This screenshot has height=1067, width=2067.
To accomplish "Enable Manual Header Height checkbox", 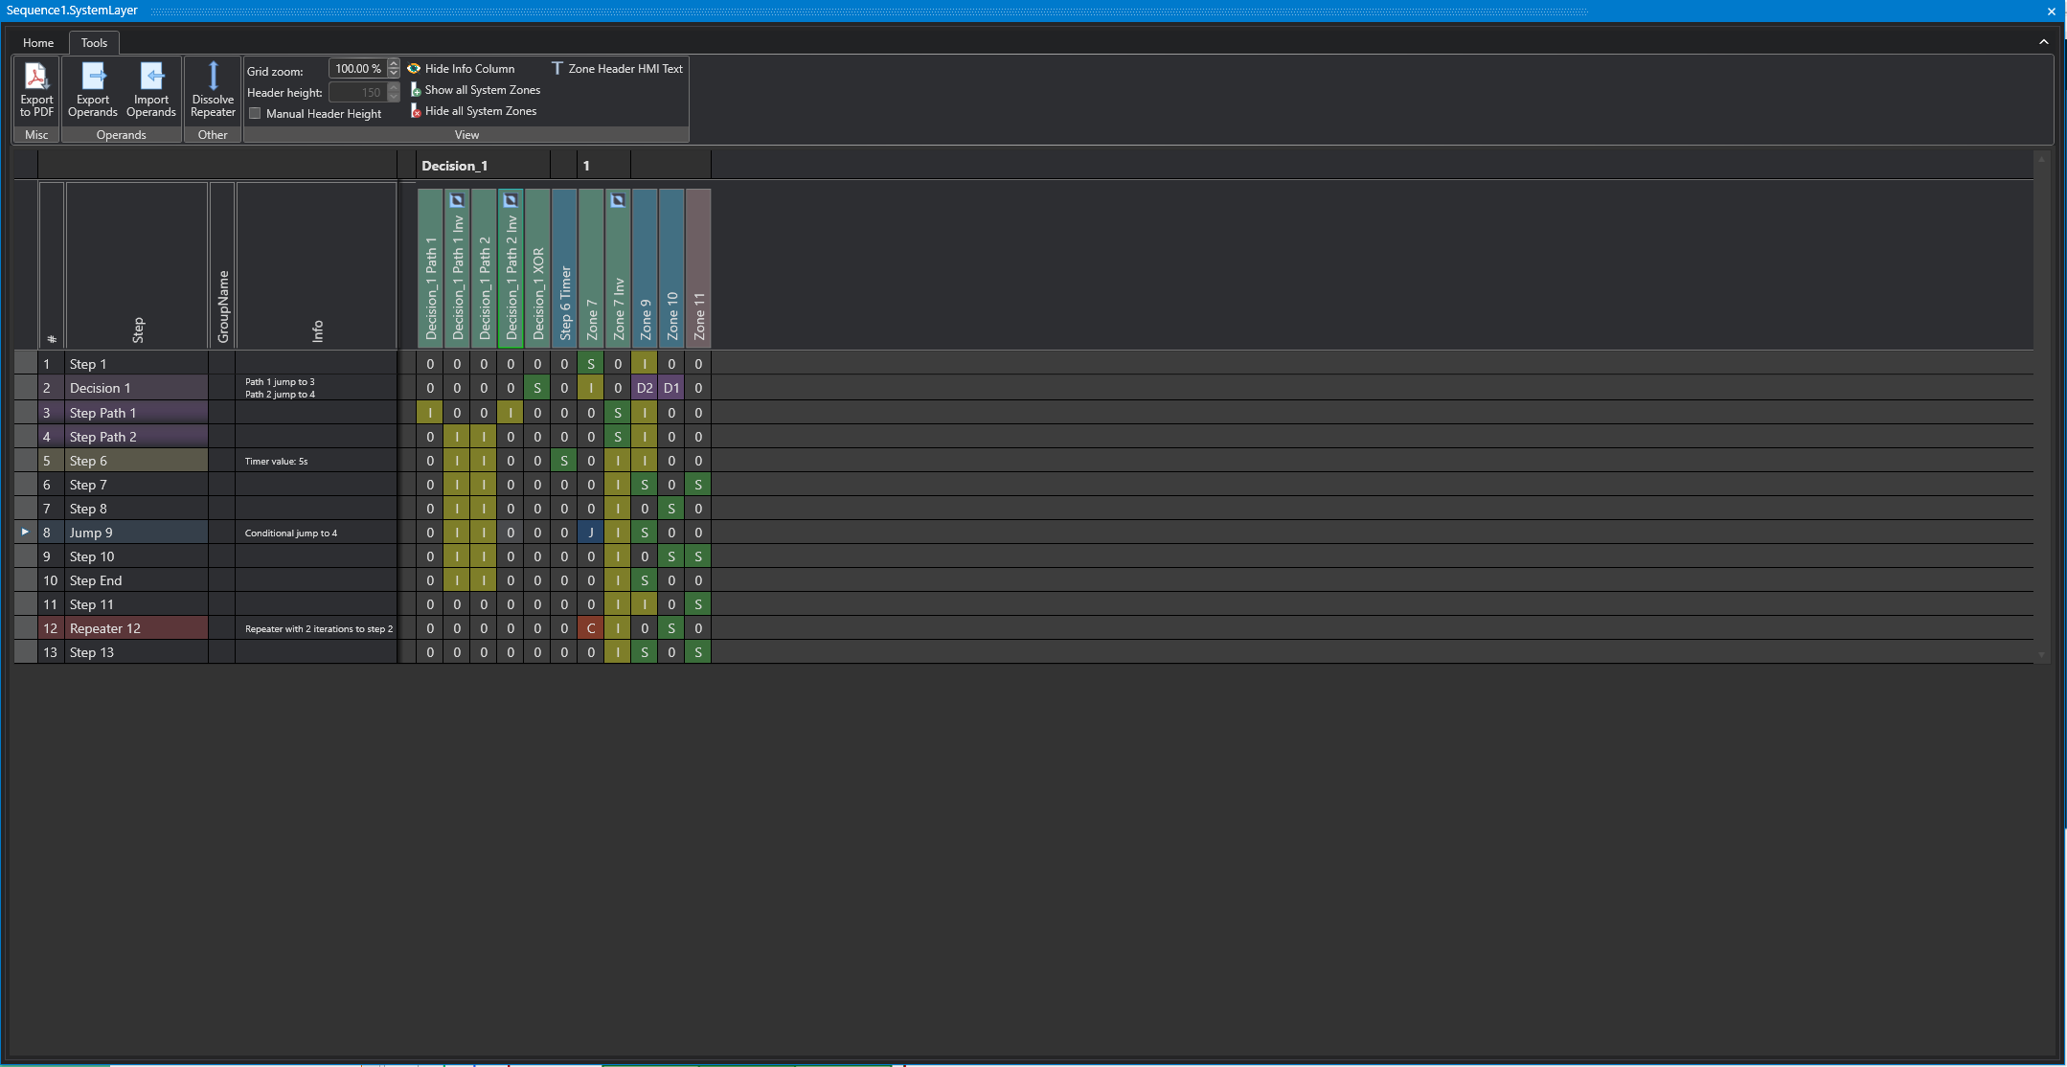I will (x=256, y=113).
